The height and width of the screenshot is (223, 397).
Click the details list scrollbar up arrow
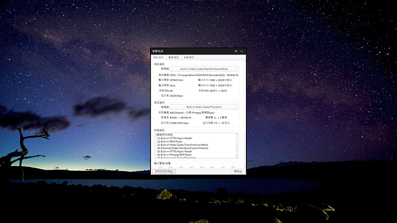click(238, 134)
